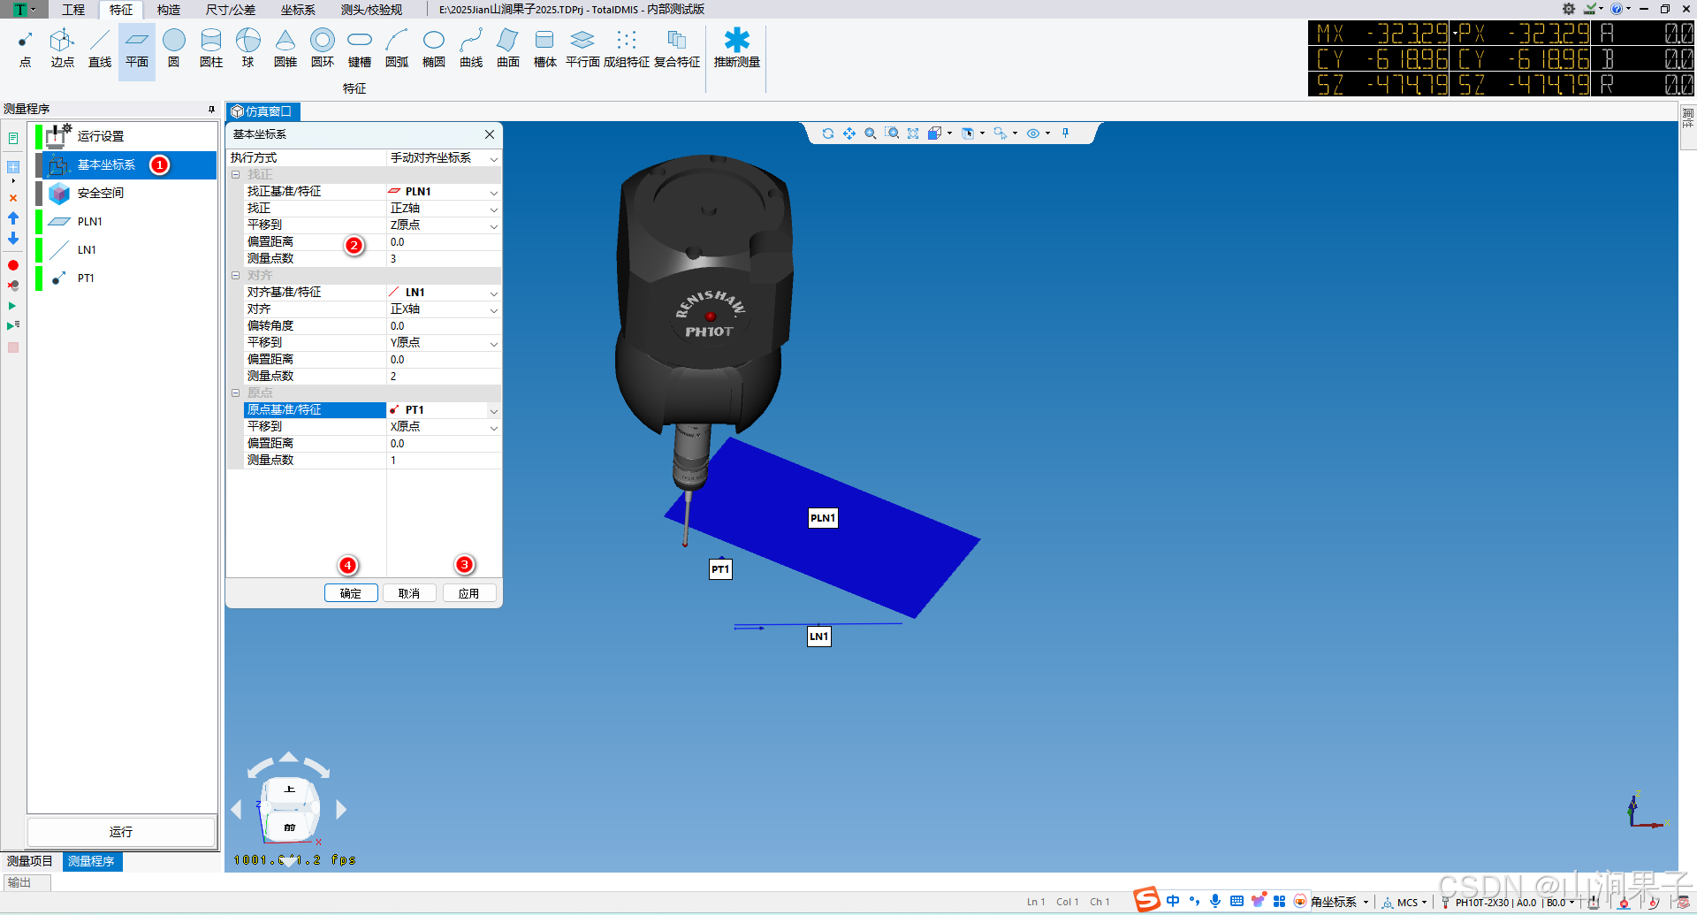Open the 工程 ribbon tab
Screen dimensions: 1697x915
coord(73,10)
